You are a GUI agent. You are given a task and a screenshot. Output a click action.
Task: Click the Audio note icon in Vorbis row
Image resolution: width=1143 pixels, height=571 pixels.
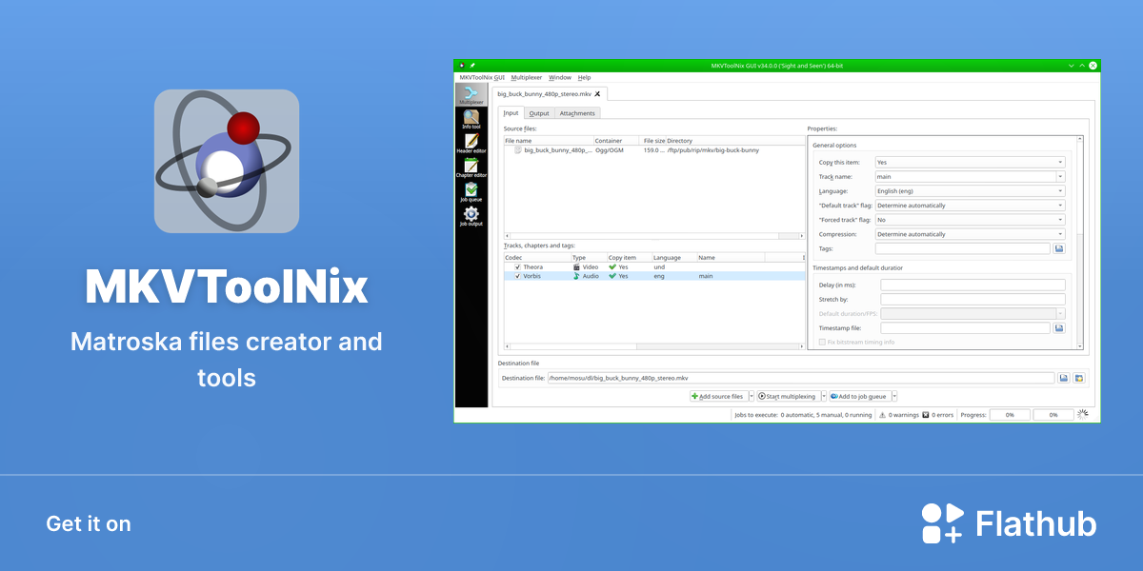tap(576, 276)
